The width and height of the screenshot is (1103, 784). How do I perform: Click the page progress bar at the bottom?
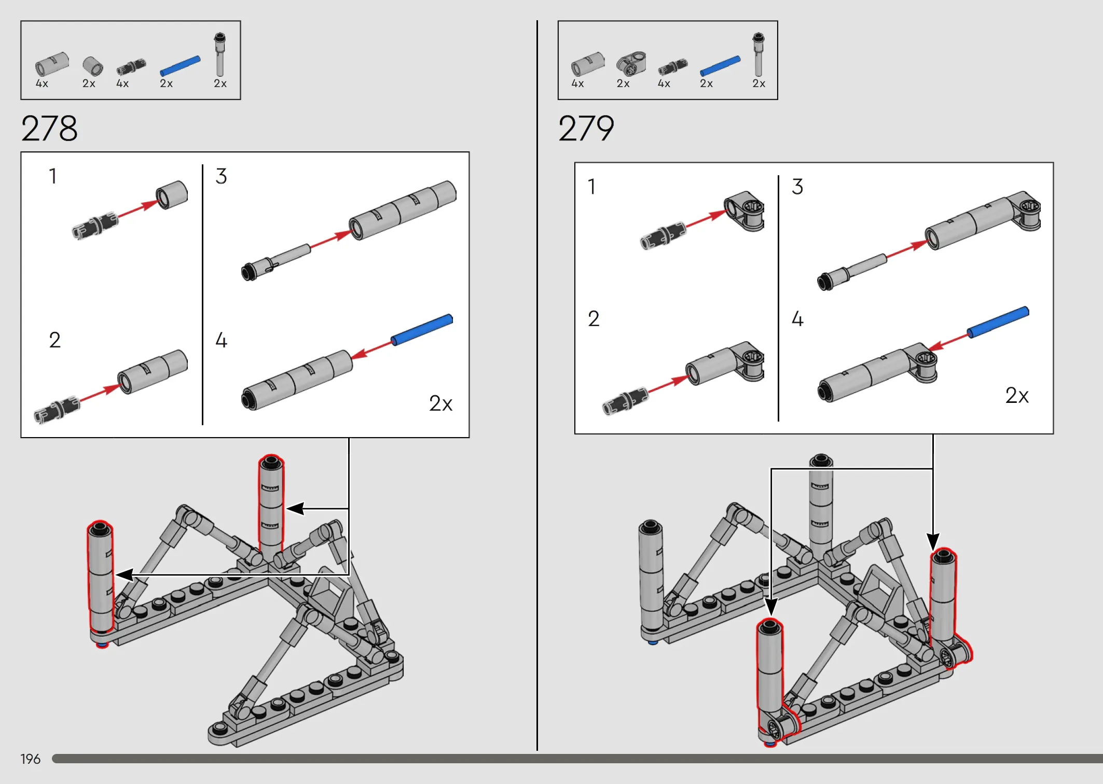point(577,759)
